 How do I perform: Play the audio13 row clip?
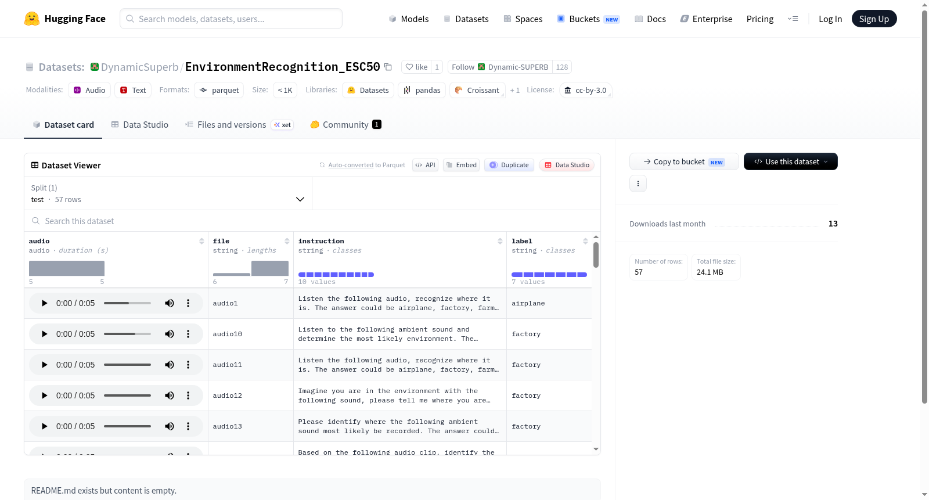[44, 426]
